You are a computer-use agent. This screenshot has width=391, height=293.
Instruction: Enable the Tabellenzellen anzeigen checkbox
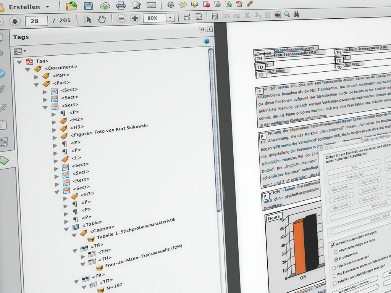334,268
